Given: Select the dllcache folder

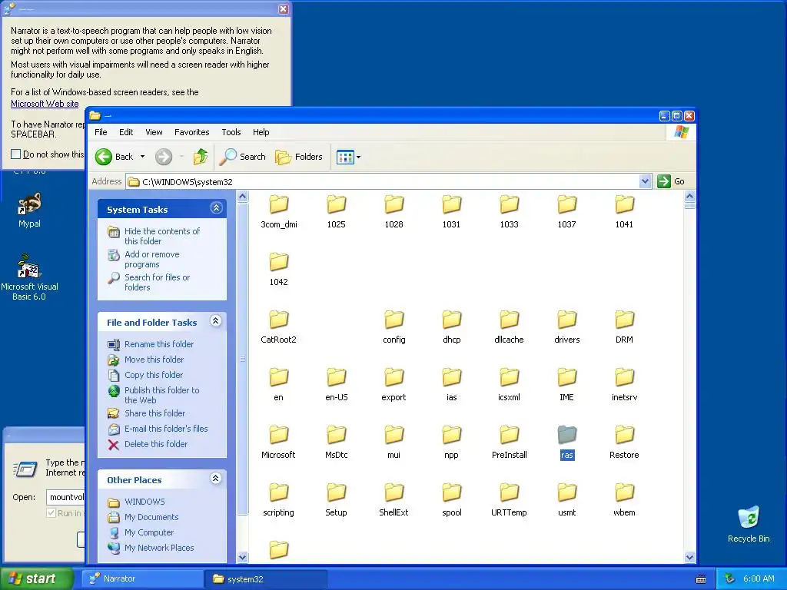Looking at the screenshot, I should pos(509,326).
